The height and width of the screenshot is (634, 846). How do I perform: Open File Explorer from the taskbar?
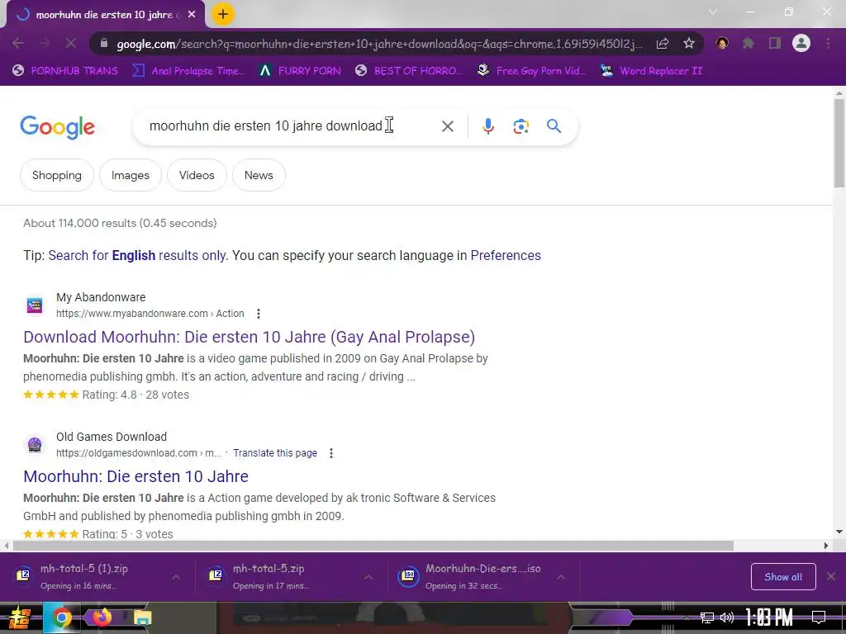click(142, 617)
